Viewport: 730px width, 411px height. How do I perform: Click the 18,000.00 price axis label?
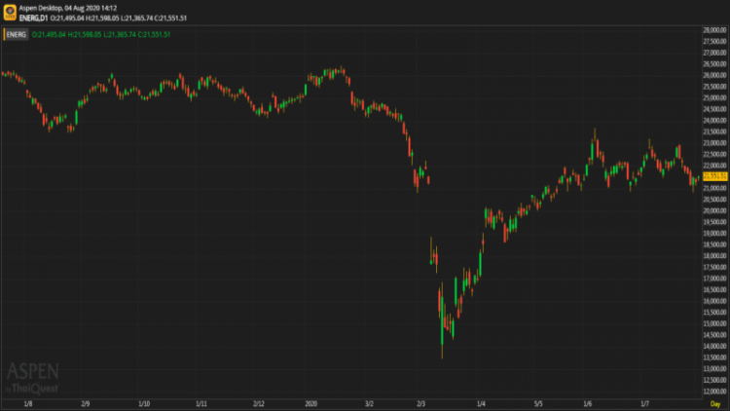[715, 256]
